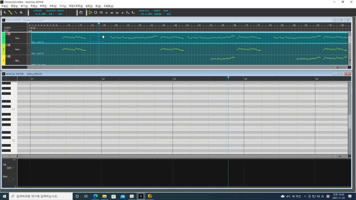Image resolution: width=356 pixels, height=200 pixels.
Task: Open the 가사(L) menu
Action: point(63,6)
